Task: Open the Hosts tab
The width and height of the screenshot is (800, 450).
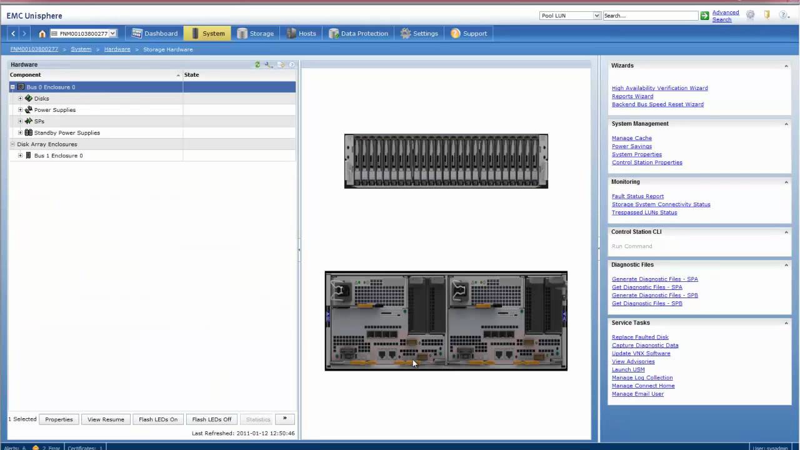Action: pos(301,33)
